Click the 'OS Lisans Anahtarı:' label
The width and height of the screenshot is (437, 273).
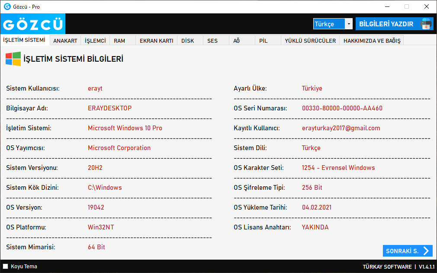pos(262,227)
